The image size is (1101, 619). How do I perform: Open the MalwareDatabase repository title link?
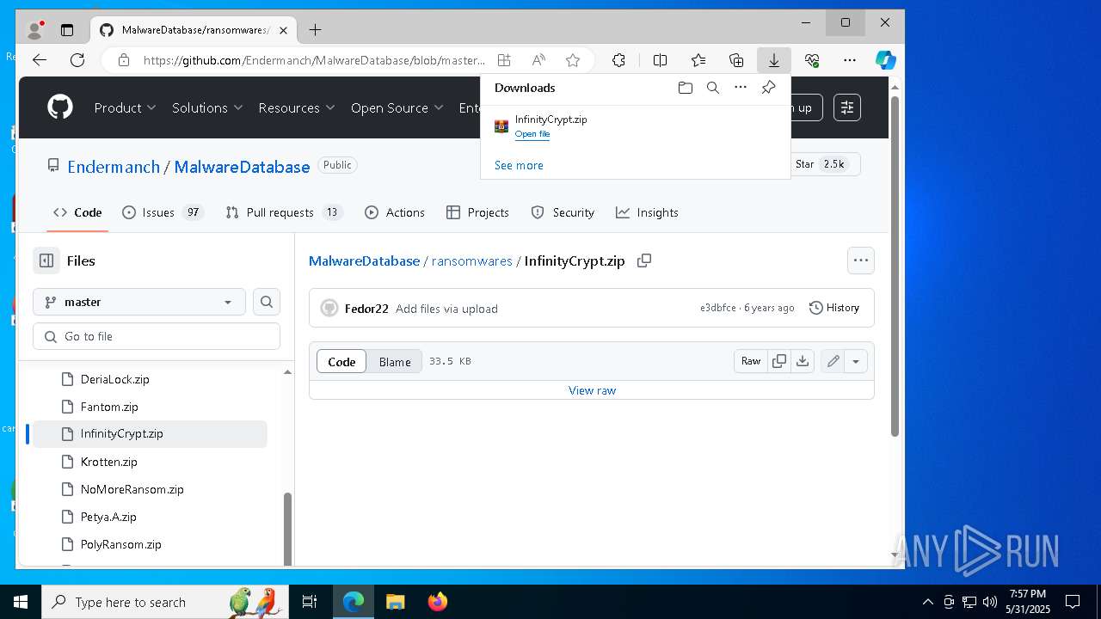click(x=242, y=167)
